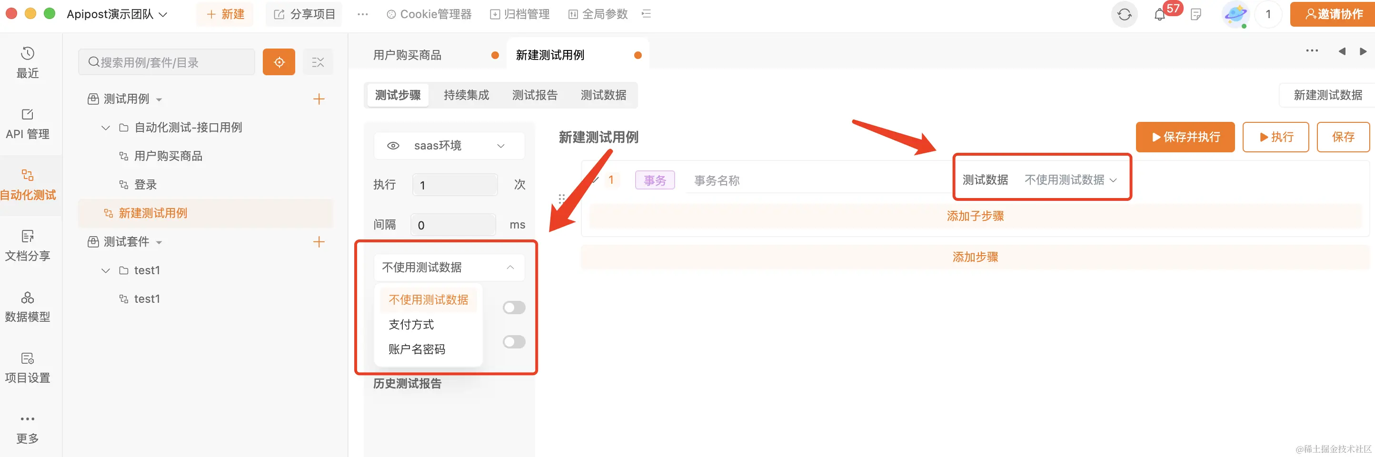Click the 执行 run button
Screen dimensions: 1375x457
tap(1275, 137)
